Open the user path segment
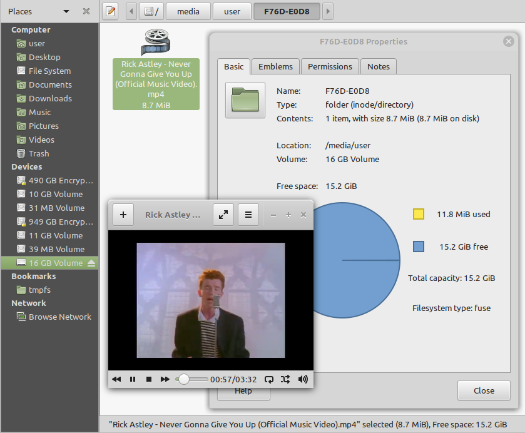The image size is (525, 433). click(x=232, y=11)
